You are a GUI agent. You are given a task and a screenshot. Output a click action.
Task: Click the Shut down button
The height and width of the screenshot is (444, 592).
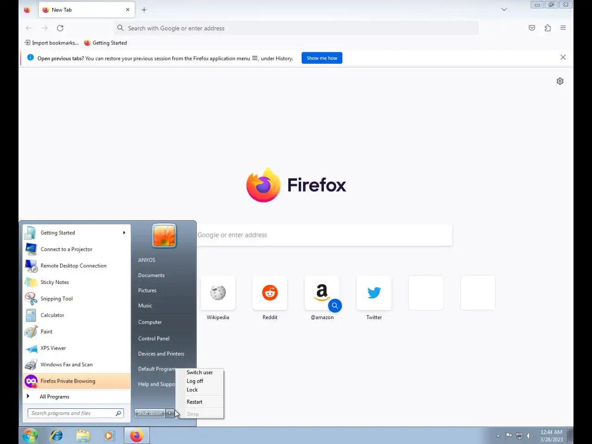(150, 413)
